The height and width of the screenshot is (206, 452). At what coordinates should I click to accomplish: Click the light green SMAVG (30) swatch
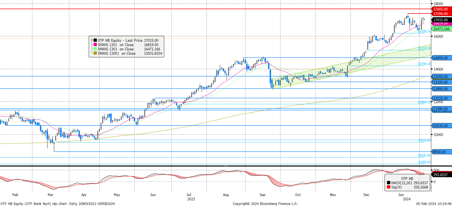point(95,49)
